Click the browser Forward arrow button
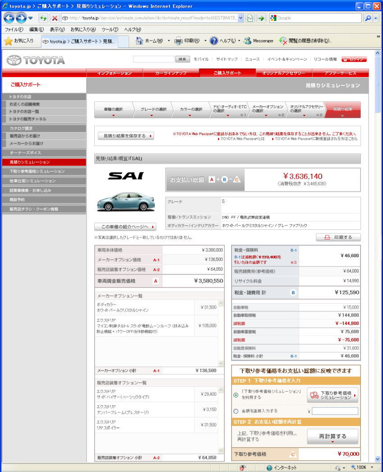383x472 pixels. [x=21, y=18]
